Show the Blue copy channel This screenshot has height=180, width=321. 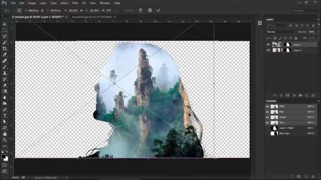[x=267, y=133]
